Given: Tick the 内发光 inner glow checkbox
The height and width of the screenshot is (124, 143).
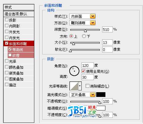Looking at the screenshot, I should pyautogui.click(x=7, y=37).
